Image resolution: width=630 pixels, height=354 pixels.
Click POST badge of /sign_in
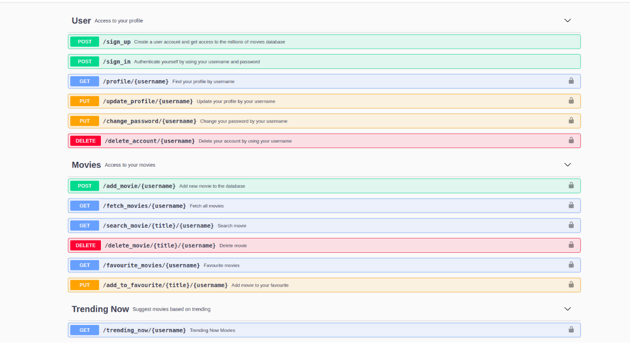coord(85,61)
